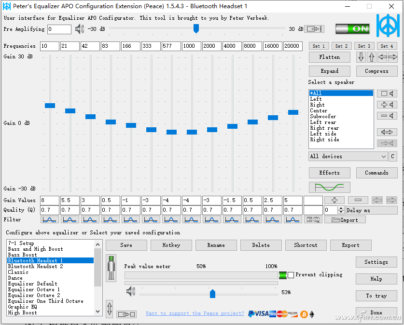The image size is (404, 325).
Task: Click the Flatten button
Action: pyautogui.click(x=330, y=57)
